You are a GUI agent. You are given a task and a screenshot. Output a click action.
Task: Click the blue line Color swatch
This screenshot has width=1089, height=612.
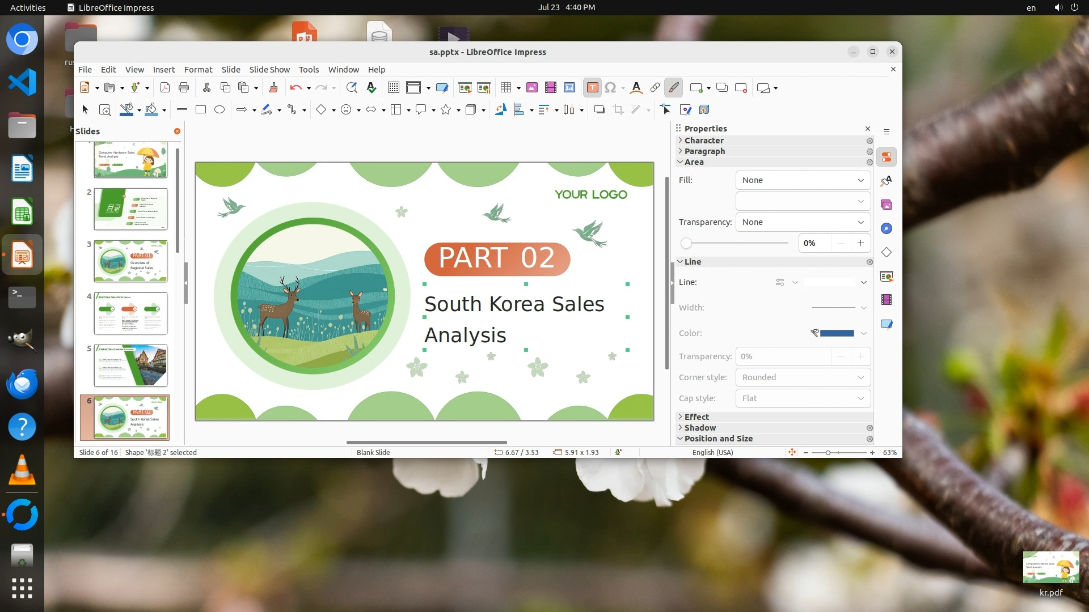pos(837,333)
